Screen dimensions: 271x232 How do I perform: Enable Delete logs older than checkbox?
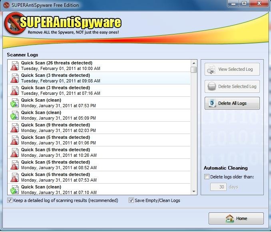tap(207, 177)
